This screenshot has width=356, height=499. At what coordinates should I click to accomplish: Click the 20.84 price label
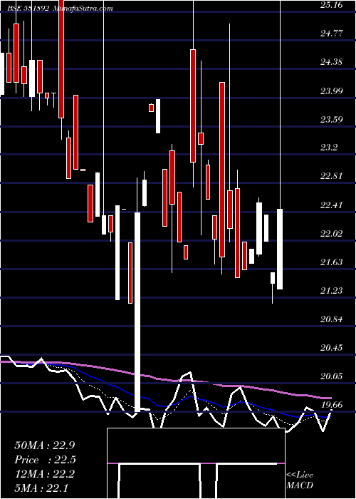click(x=332, y=319)
